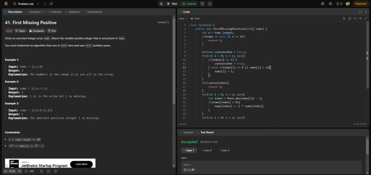Click the Ln 12, Col 52 status text
Image resolution: width=371 pixels, height=175 pixels.
pyautogui.click(x=361, y=124)
